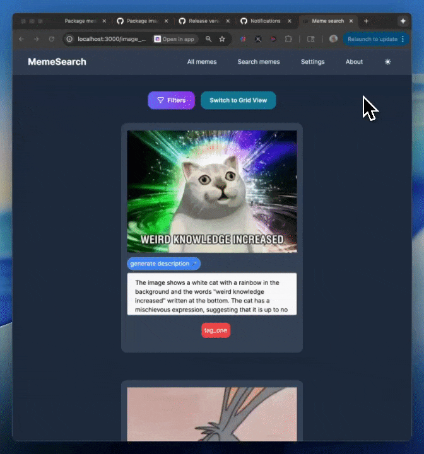Open the Filters panel
The image size is (424, 454).
[171, 100]
